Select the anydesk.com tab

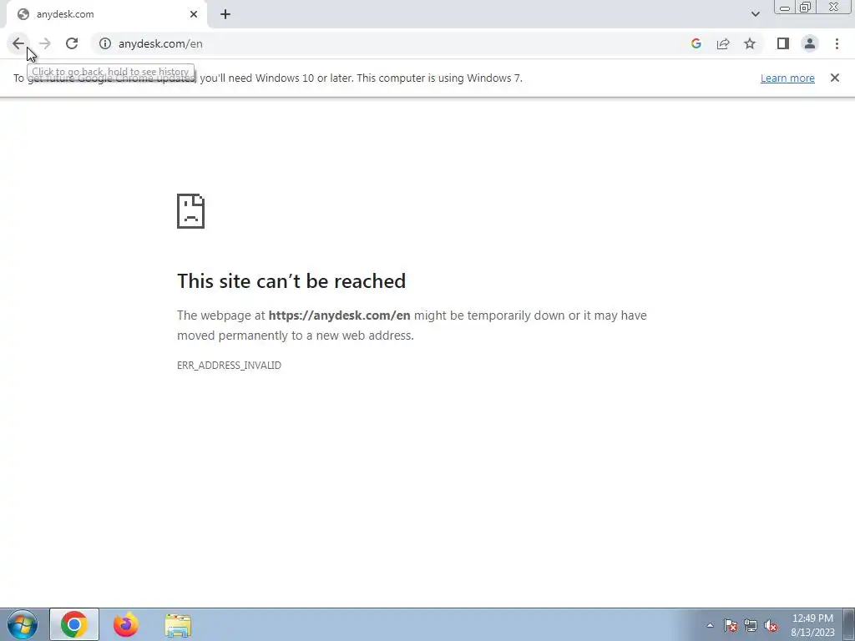click(106, 14)
